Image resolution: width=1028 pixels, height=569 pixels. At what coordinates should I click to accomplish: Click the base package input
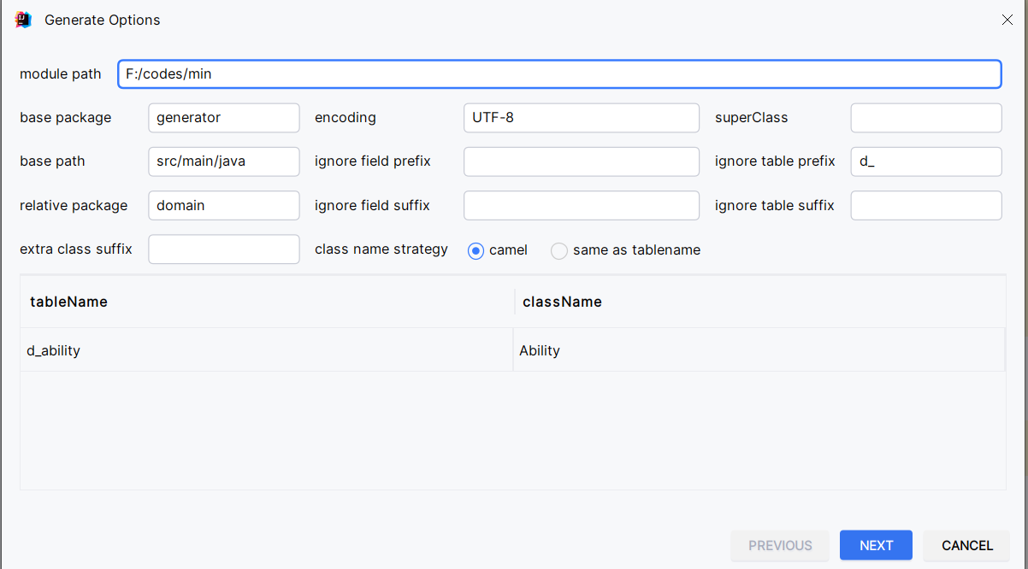(224, 118)
